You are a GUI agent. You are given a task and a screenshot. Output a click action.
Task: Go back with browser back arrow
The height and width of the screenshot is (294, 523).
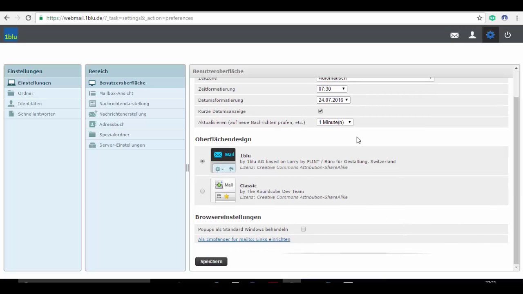[x=7, y=18]
